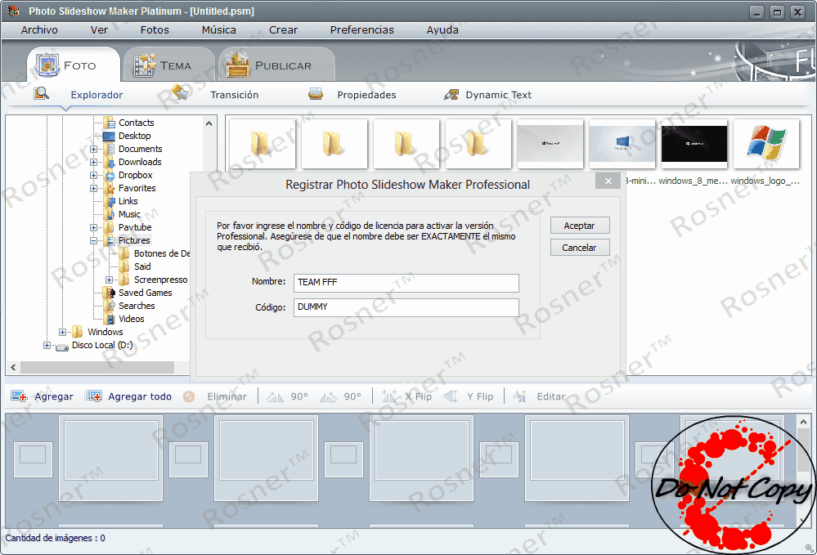Switch to the Tema tab
817x555 pixels.
pyautogui.click(x=168, y=65)
